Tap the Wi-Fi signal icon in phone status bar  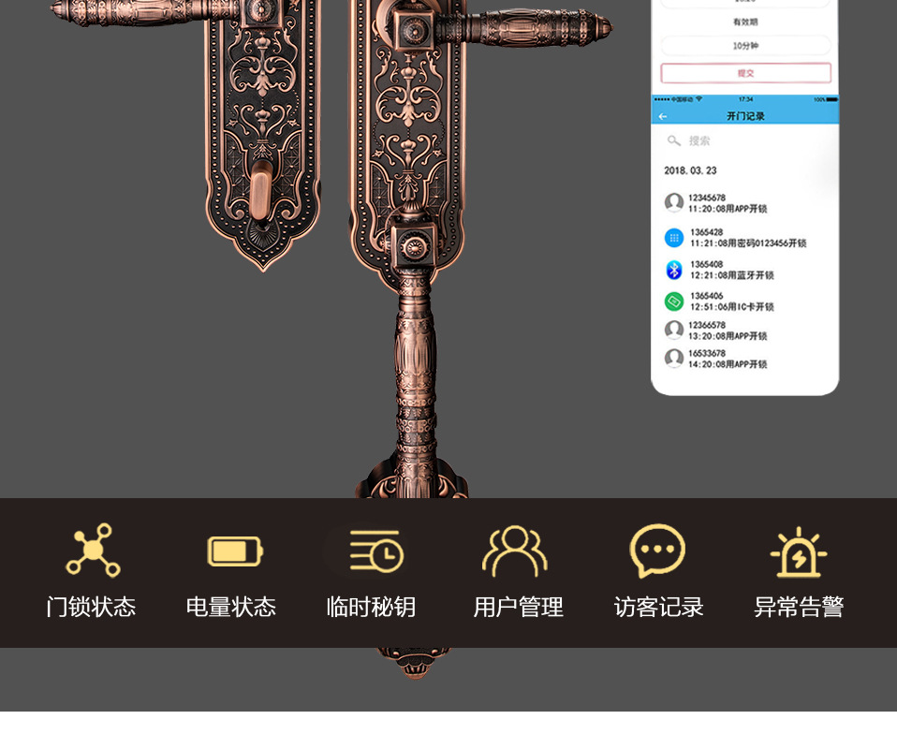click(x=698, y=99)
